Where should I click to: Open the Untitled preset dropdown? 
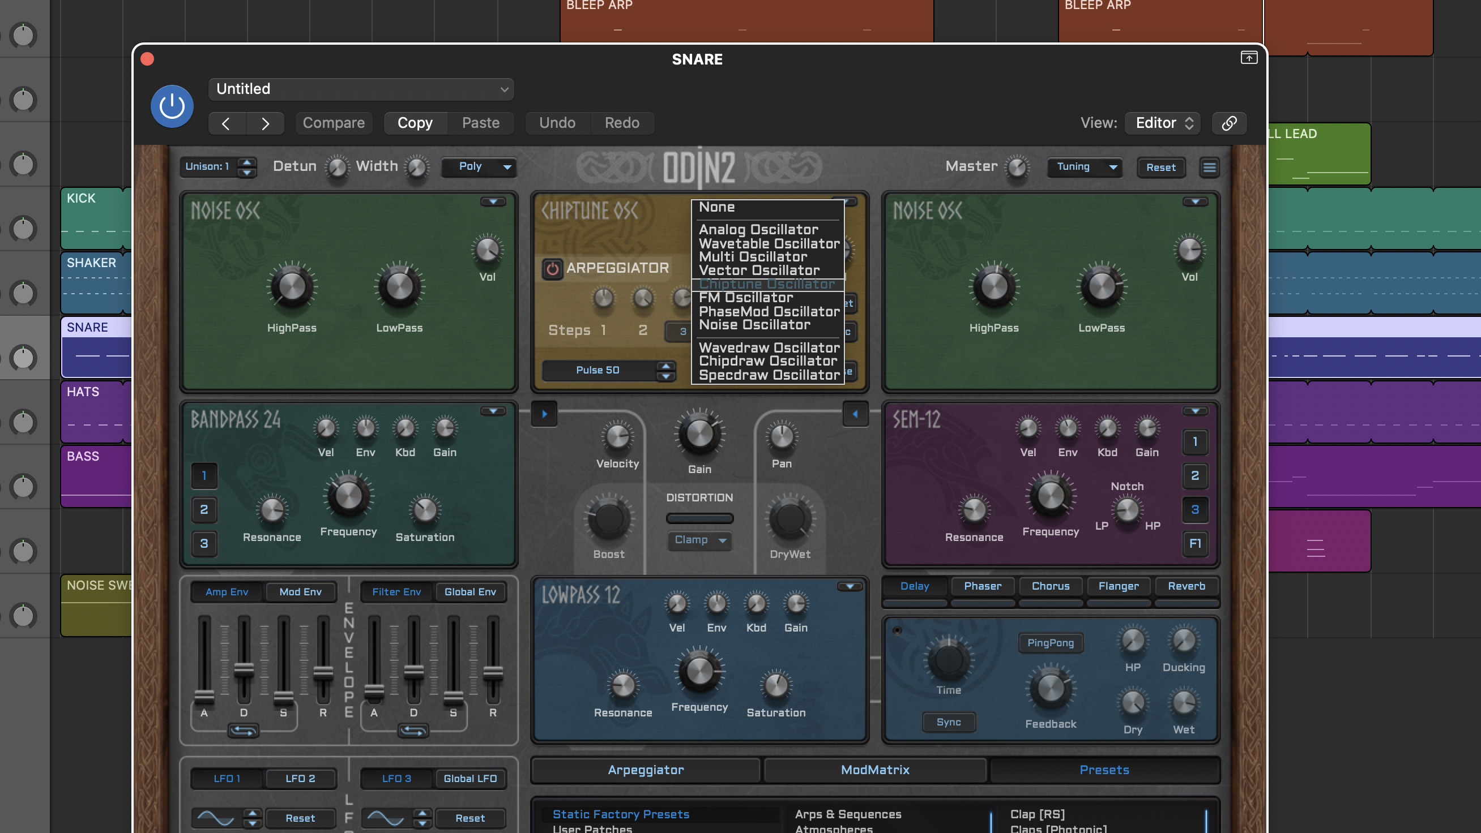click(361, 89)
